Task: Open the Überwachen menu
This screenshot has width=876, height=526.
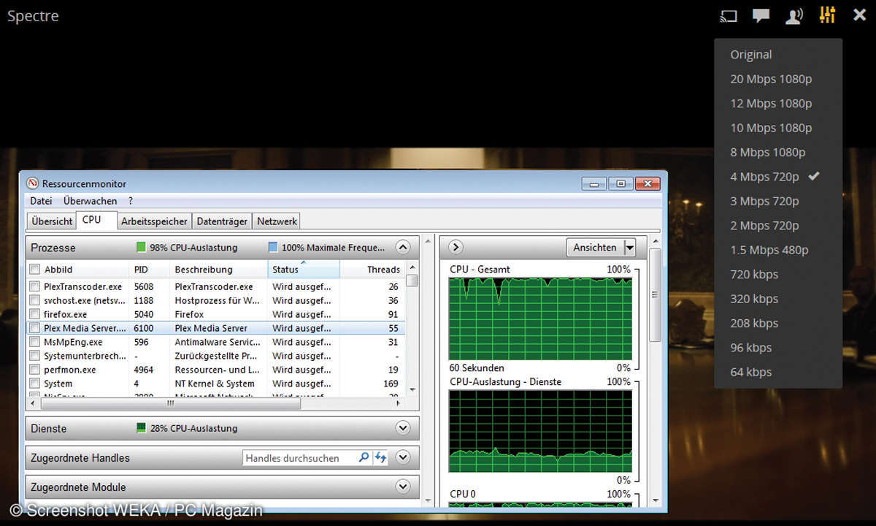Action: (90, 201)
